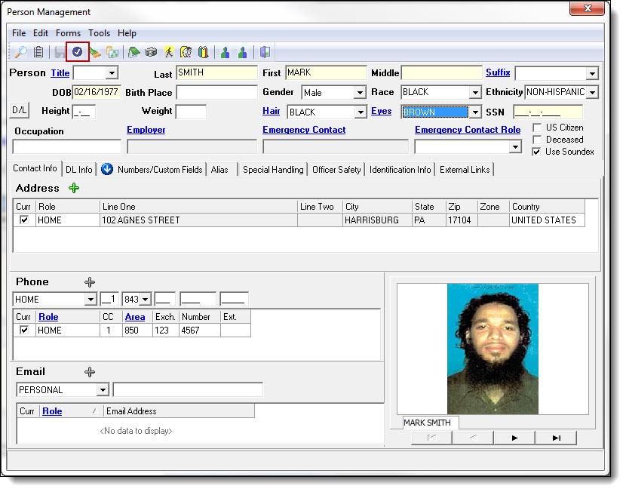Click the D/L button
626x492 pixels.
20,111
